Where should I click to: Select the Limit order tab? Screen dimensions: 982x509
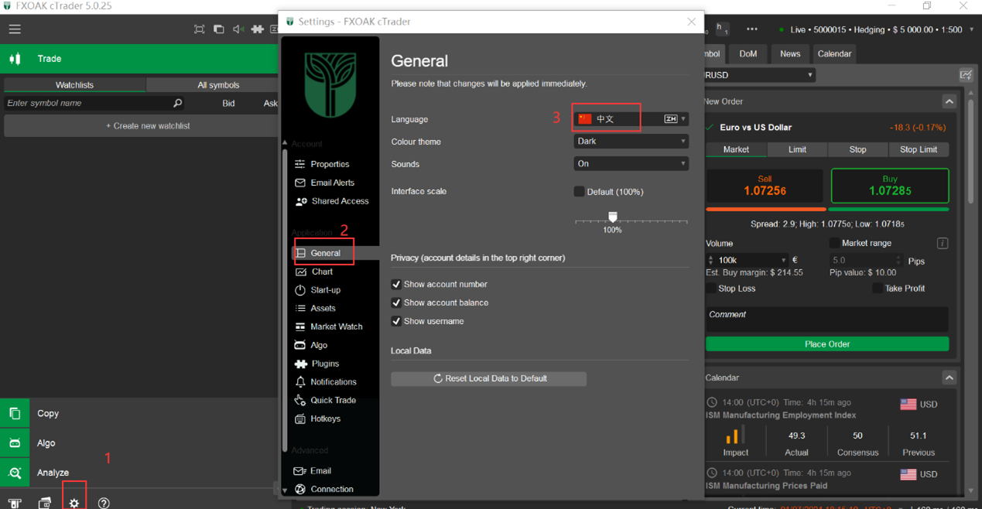(x=796, y=149)
